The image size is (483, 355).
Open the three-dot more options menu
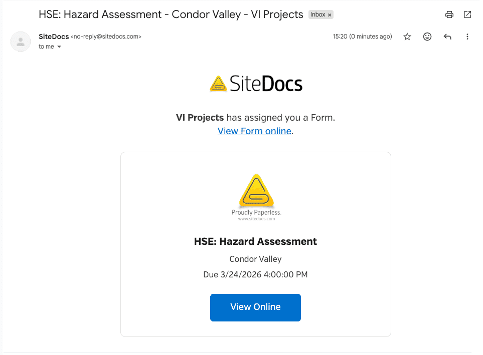pos(467,37)
